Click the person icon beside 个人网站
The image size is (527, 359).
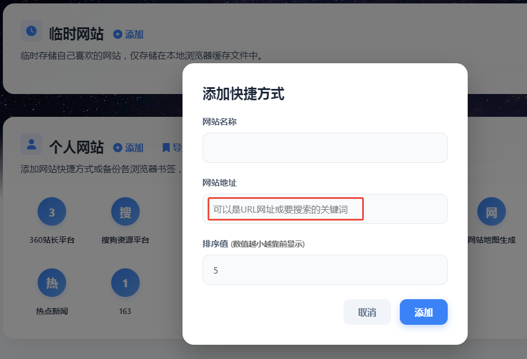[31, 144]
